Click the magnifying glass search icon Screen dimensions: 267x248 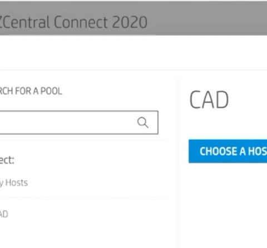coord(143,122)
